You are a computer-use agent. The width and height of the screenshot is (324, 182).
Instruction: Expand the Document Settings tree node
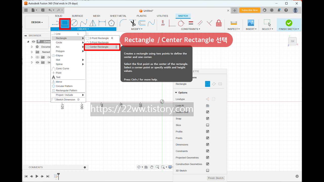(x=32, y=47)
